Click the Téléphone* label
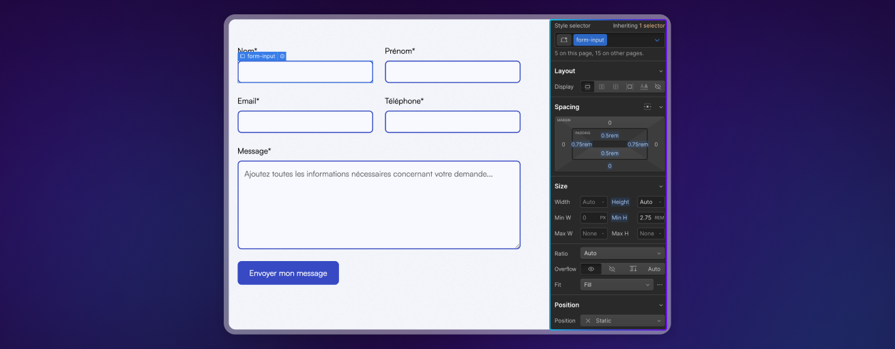This screenshot has width=895, height=349. (404, 101)
